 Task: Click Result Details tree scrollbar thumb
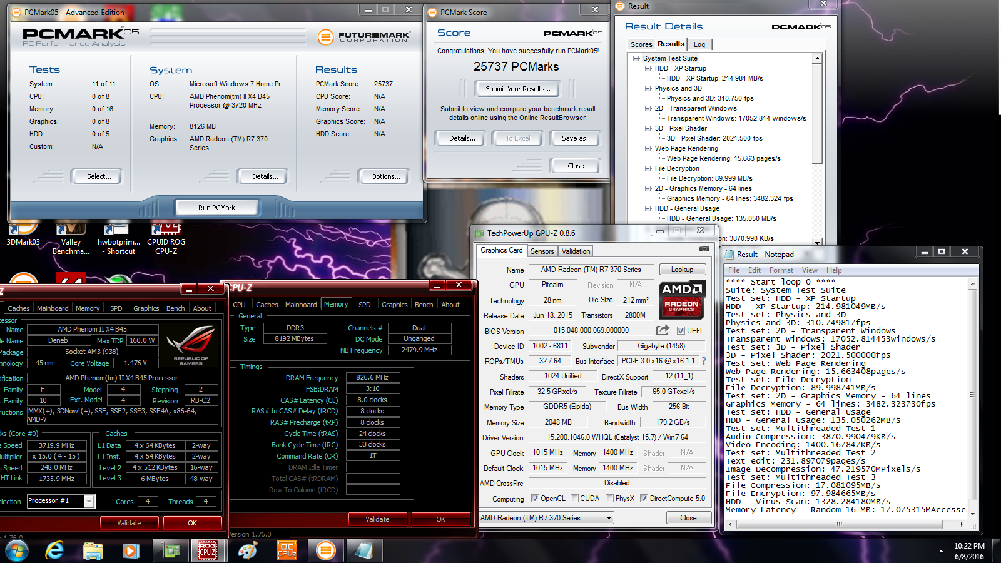817,113
